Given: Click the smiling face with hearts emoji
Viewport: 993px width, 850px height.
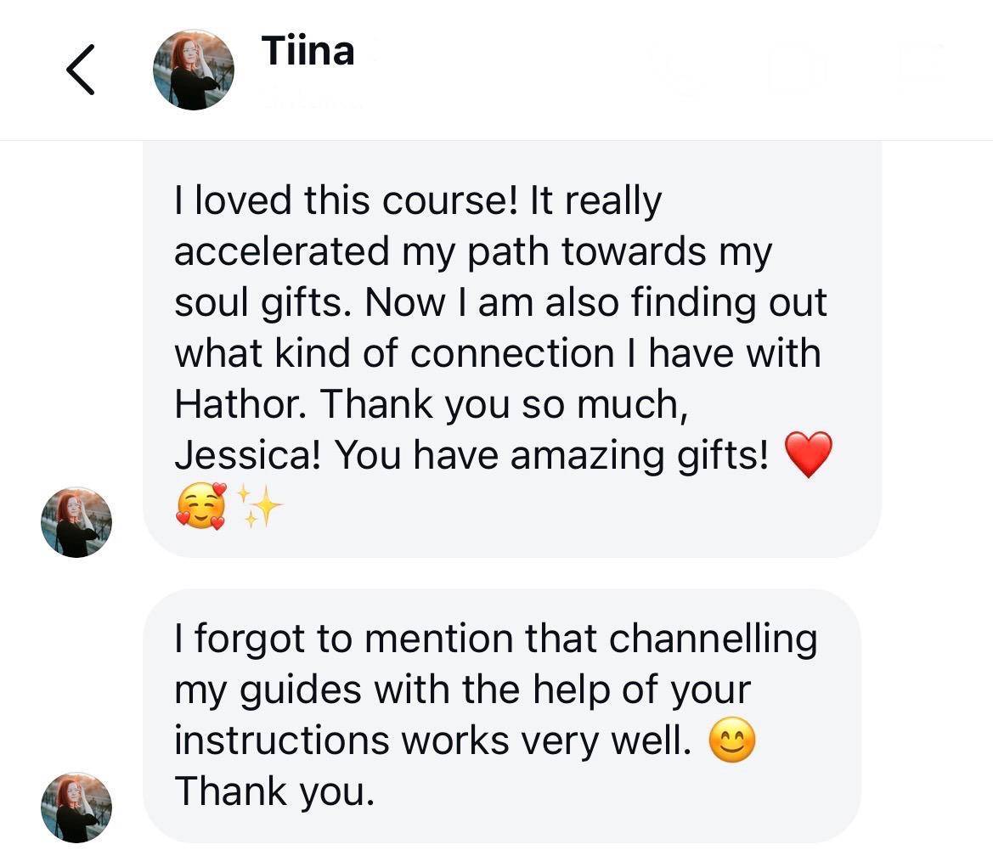Looking at the screenshot, I should tap(201, 506).
